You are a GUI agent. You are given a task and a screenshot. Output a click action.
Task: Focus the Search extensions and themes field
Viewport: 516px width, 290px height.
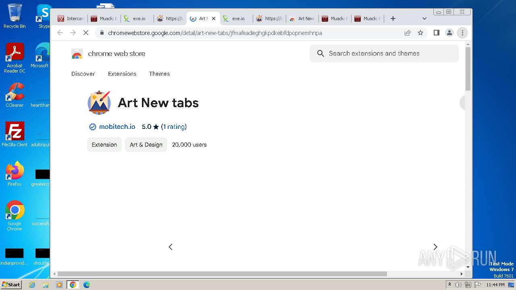coord(384,53)
